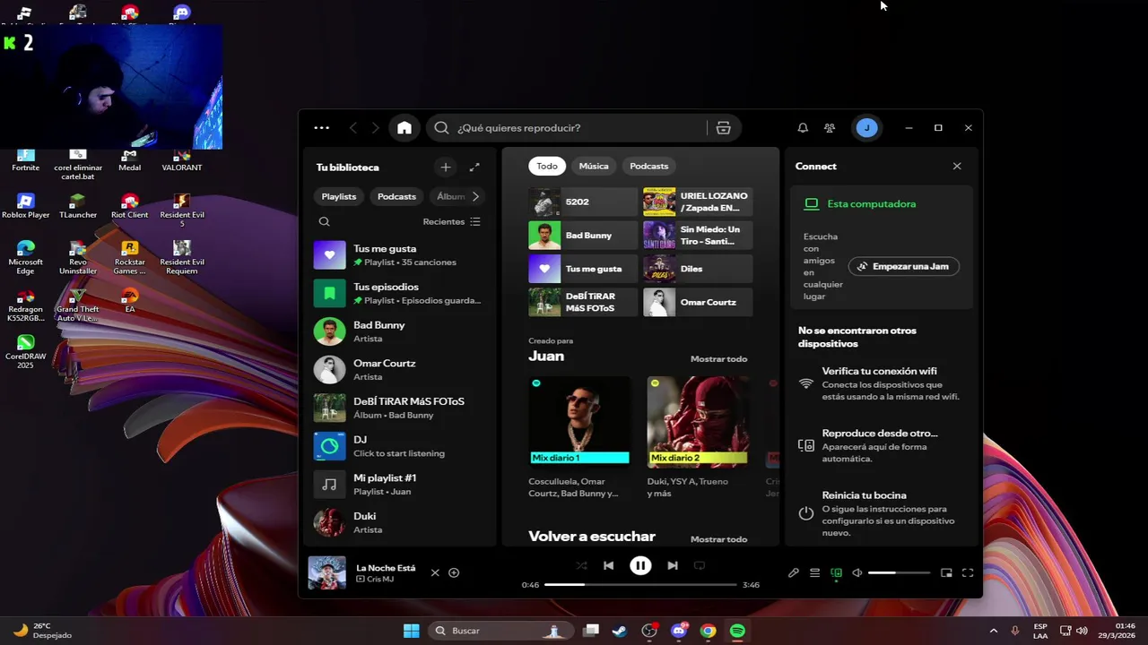Show more library filters with chevron
The height and width of the screenshot is (645, 1148).
(x=475, y=196)
